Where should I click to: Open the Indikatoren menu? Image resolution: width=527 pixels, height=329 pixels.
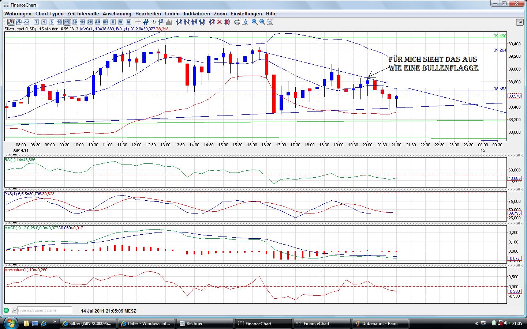click(197, 14)
